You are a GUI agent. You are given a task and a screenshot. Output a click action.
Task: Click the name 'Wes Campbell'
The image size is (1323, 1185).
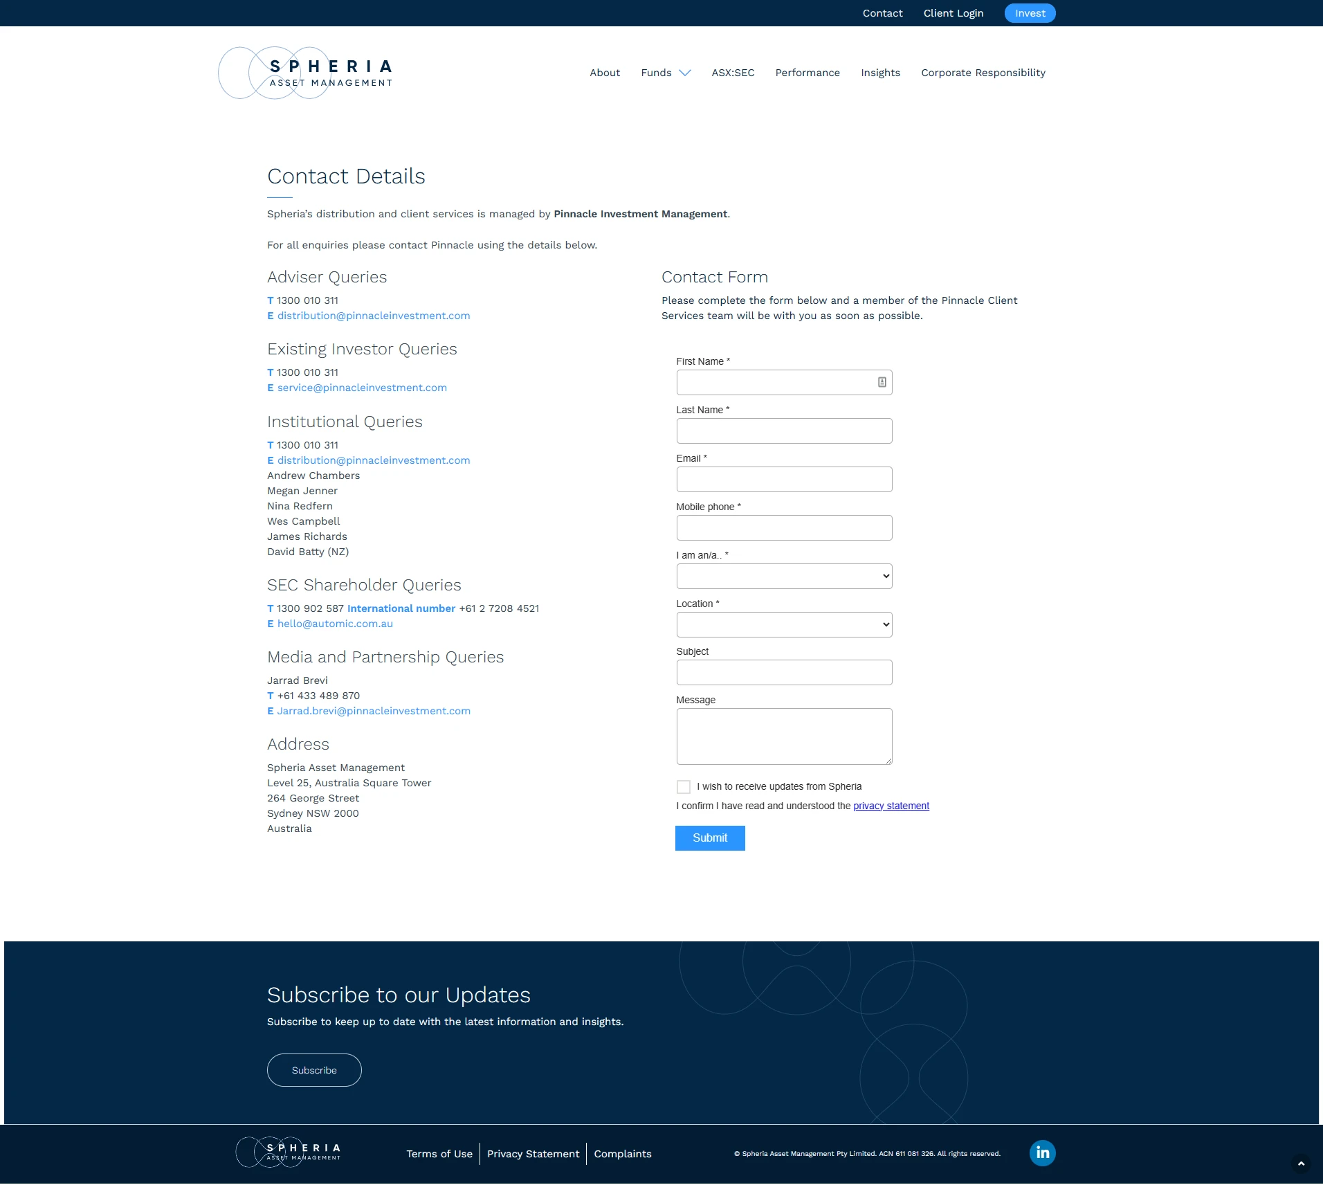point(304,521)
